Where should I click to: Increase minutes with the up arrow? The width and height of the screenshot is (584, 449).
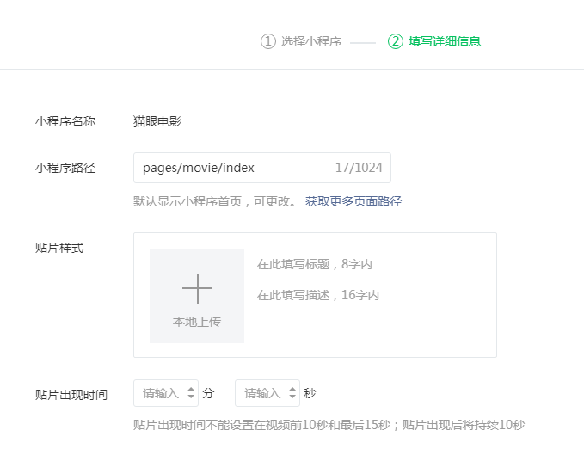(191, 389)
